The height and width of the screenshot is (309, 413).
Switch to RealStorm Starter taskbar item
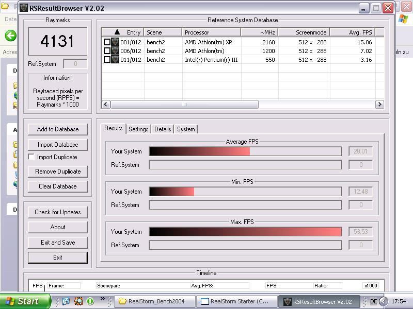237,301
